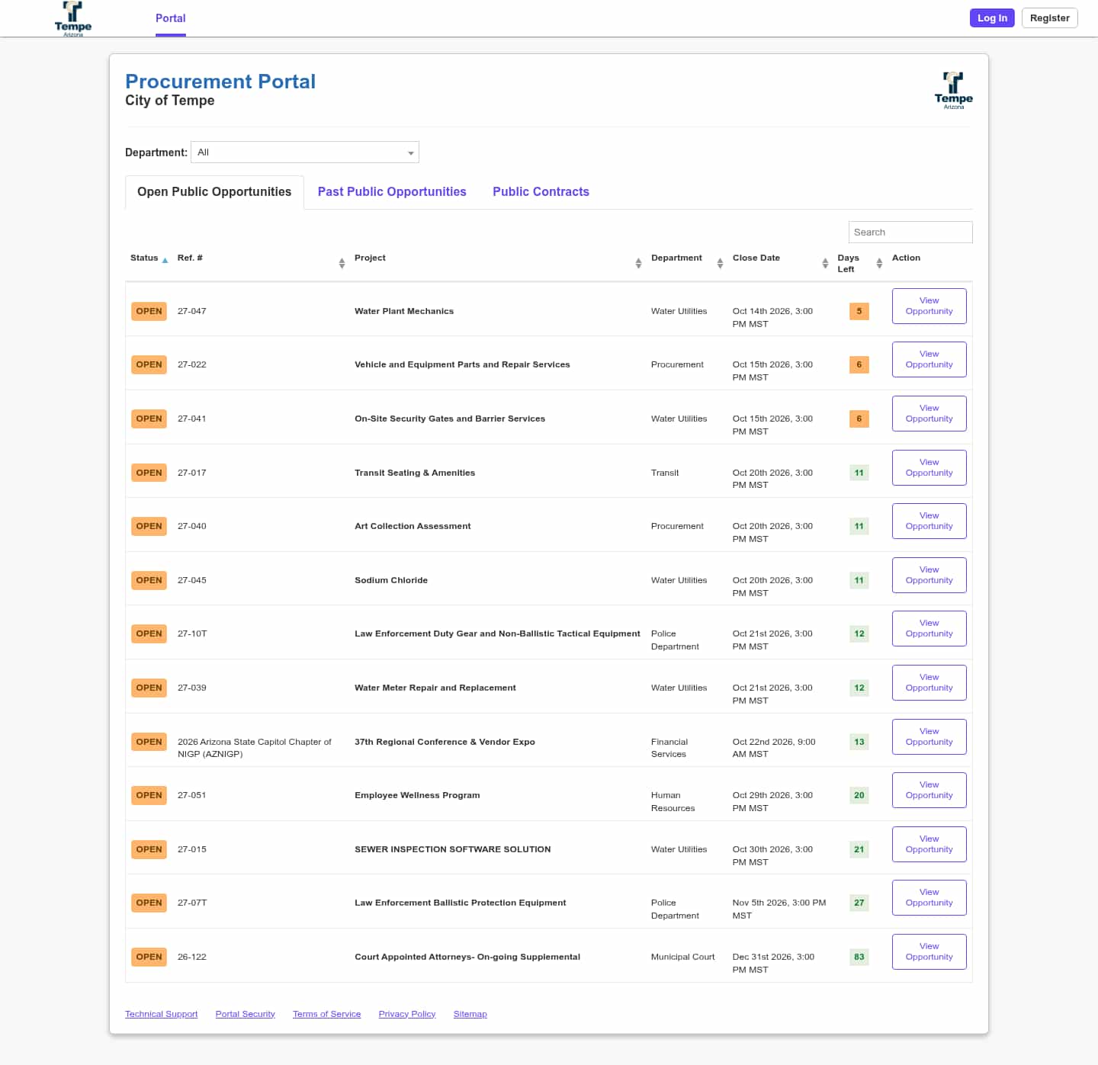
Task: Click the Log In button
Action: click(992, 18)
